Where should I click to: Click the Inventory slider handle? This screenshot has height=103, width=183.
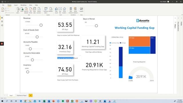(28, 72)
